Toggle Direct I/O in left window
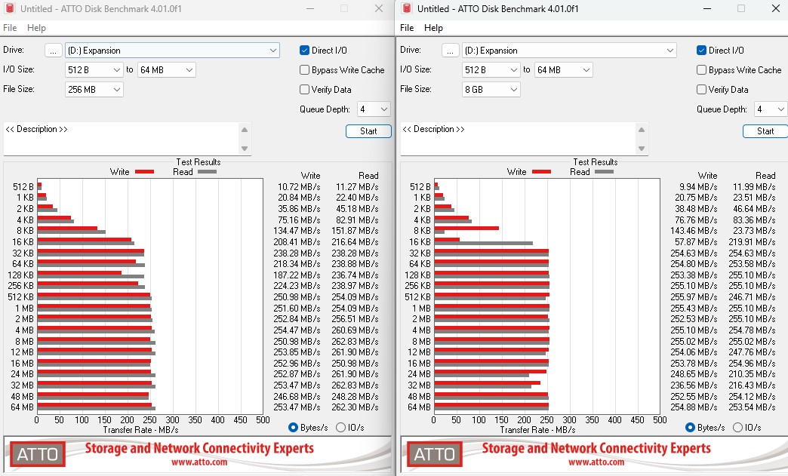Screen dimensions: 788x476 pyautogui.click(x=304, y=51)
